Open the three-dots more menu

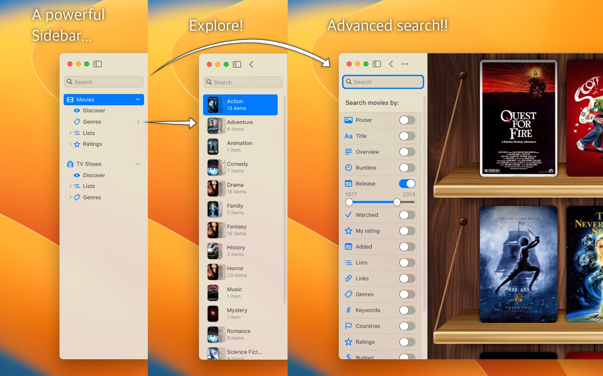405,64
